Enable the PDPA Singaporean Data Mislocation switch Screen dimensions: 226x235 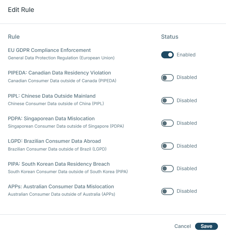[167, 123]
